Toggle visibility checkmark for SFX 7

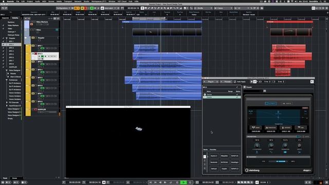click(4, 61)
